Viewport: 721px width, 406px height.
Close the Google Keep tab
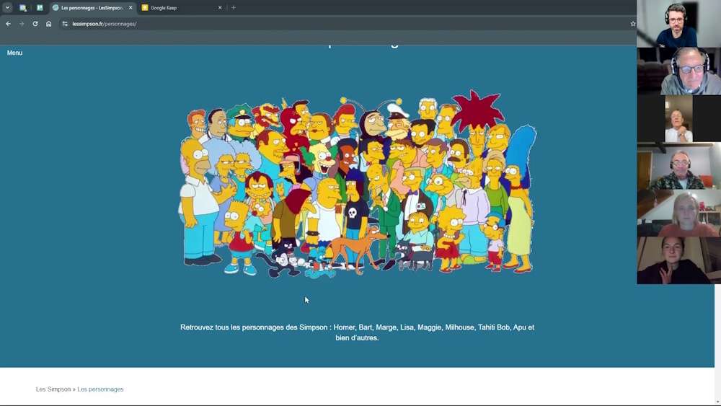coord(220,8)
